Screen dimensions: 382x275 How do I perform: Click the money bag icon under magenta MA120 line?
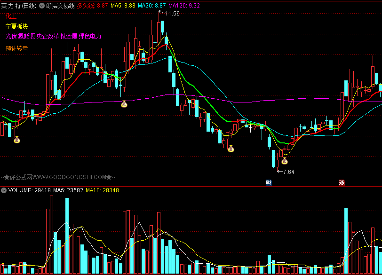[124, 104]
